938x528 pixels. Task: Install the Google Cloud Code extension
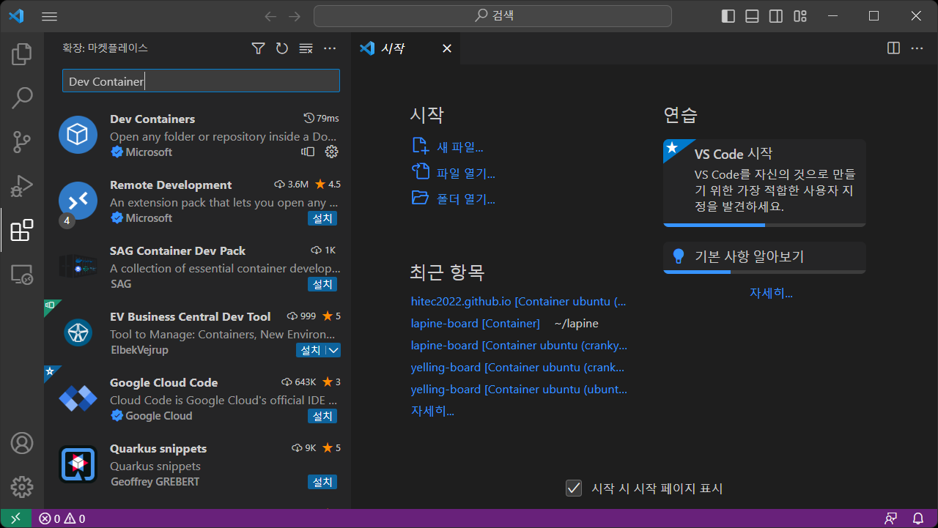pos(322,416)
